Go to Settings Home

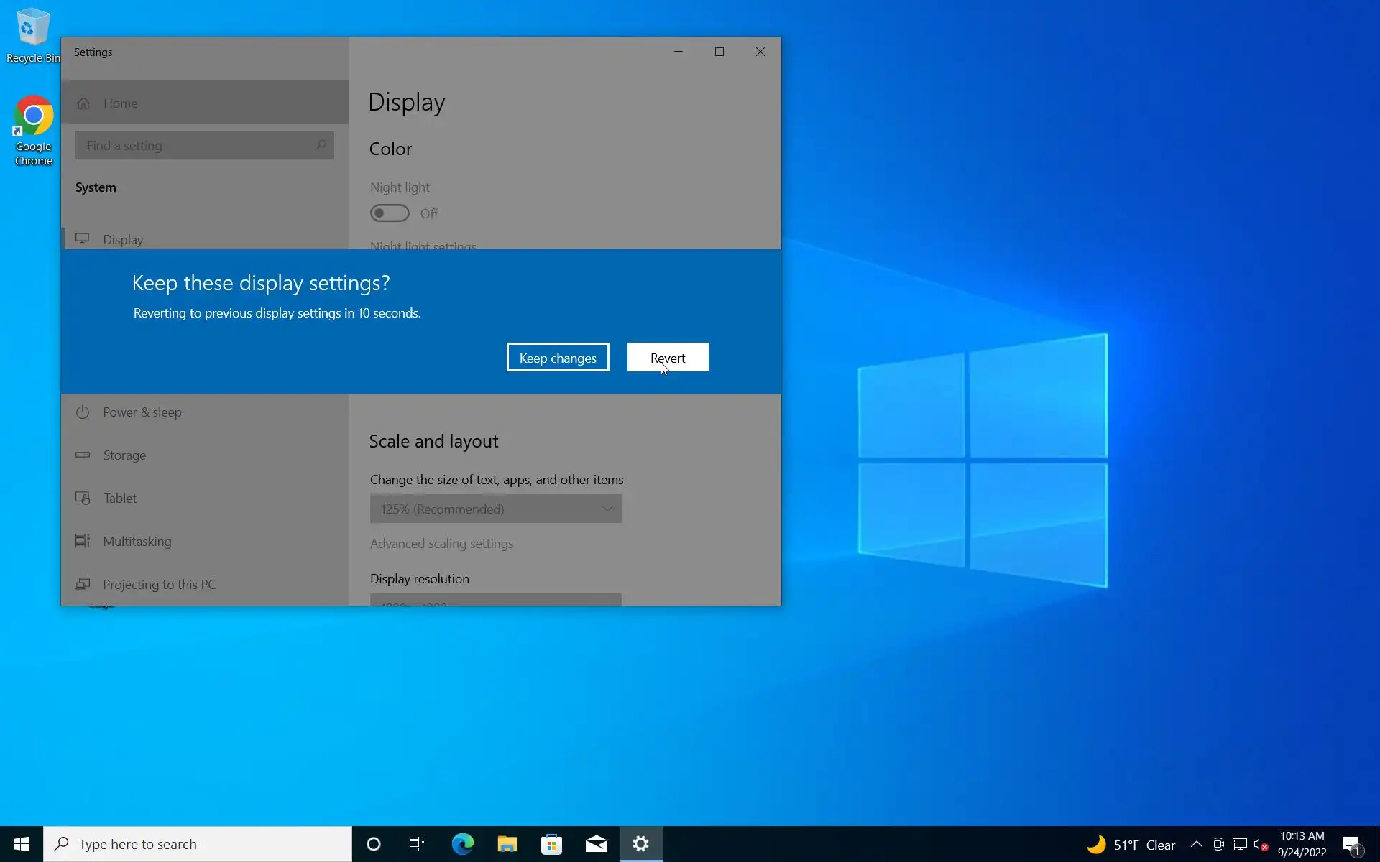(120, 103)
